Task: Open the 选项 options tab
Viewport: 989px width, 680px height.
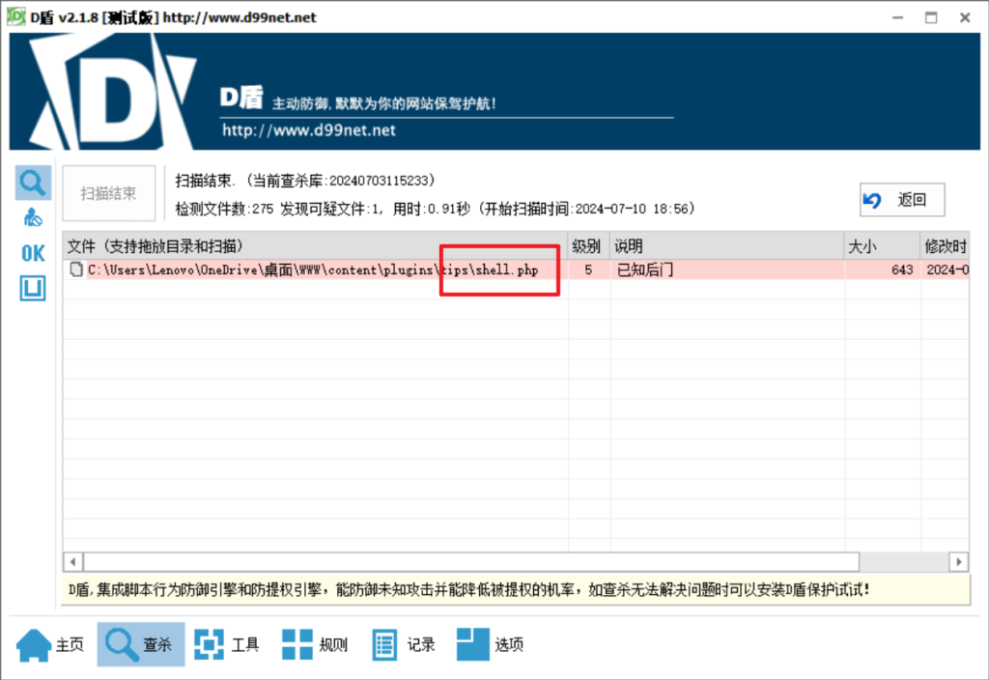Action: pos(491,644)
